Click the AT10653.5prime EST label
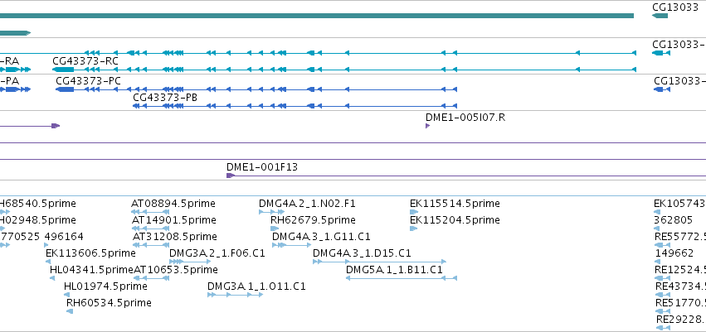The image size is (706, 332). click(x=176, y=270)
